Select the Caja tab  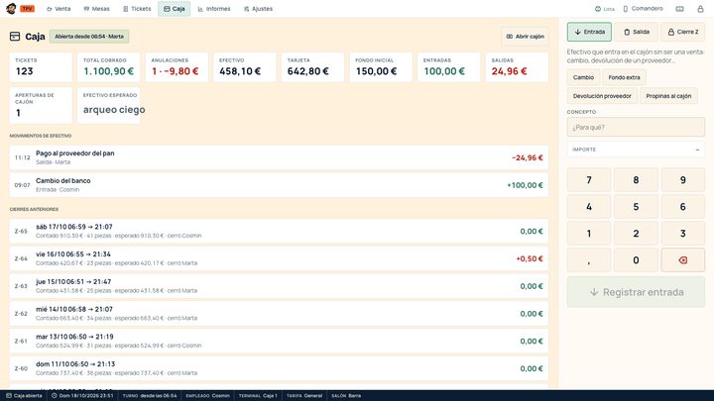(x=174, y=9)
